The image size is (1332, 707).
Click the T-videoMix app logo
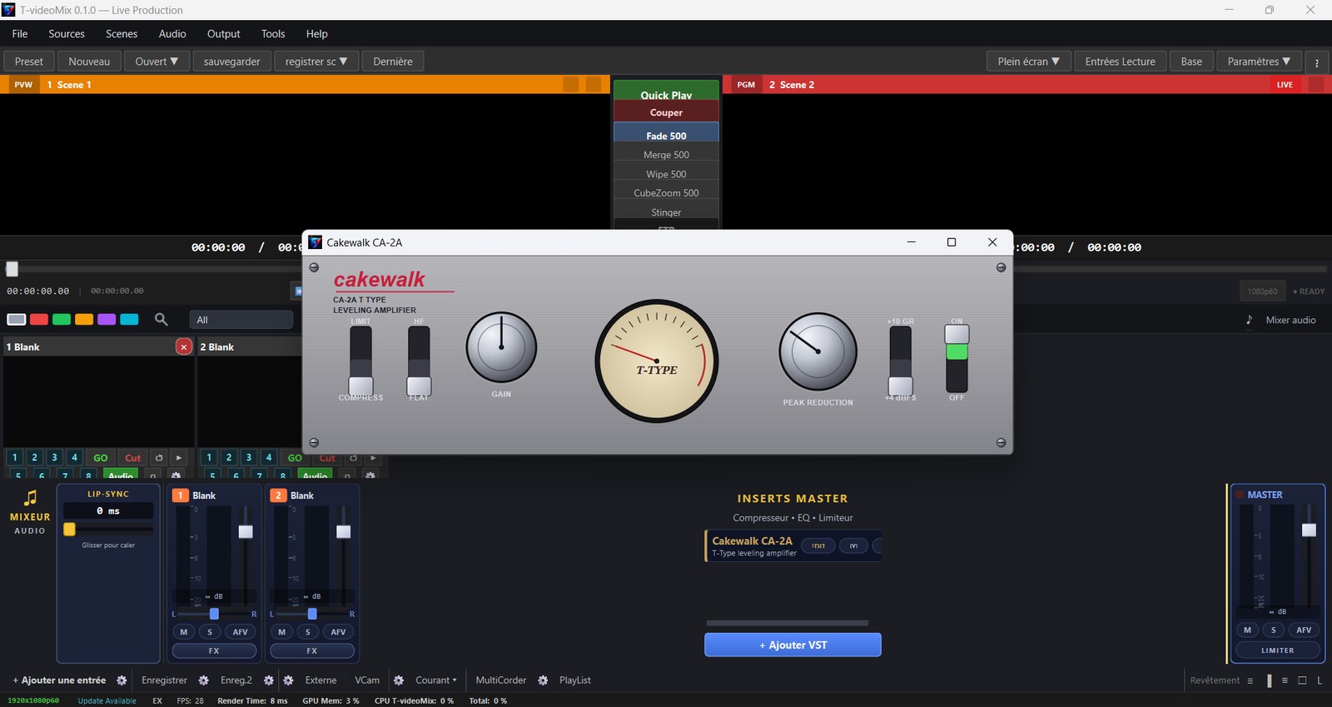pyautogui.click(x=8, y=10)
